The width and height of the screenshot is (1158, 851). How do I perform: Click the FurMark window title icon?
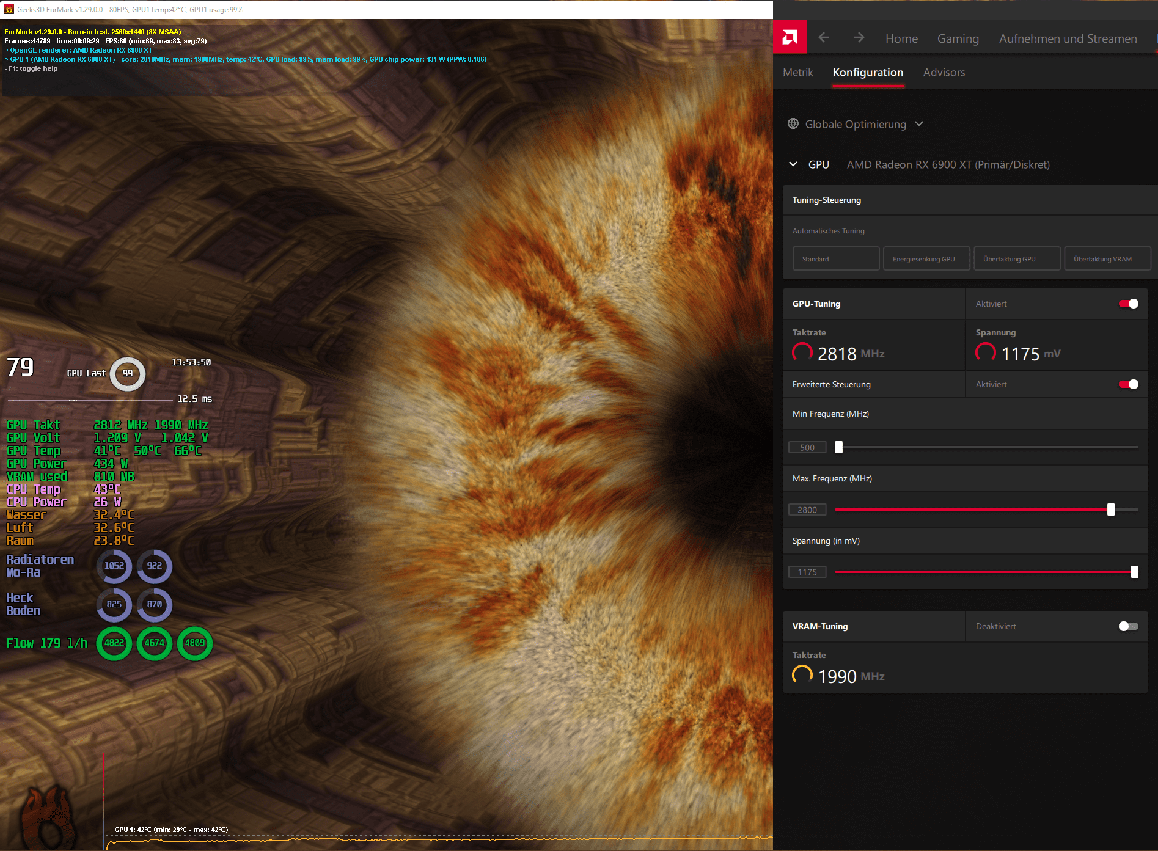9,9
